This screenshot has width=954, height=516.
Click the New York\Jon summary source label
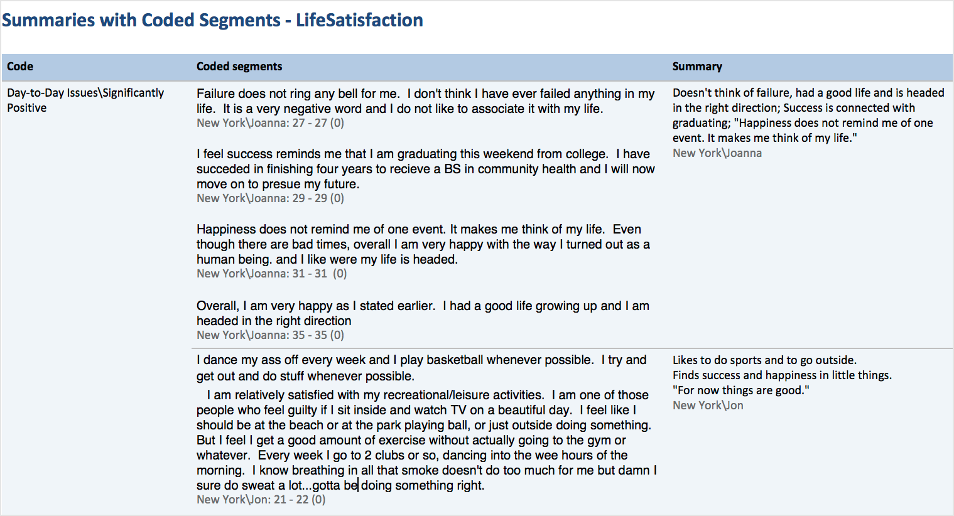[x=708, y=406]
